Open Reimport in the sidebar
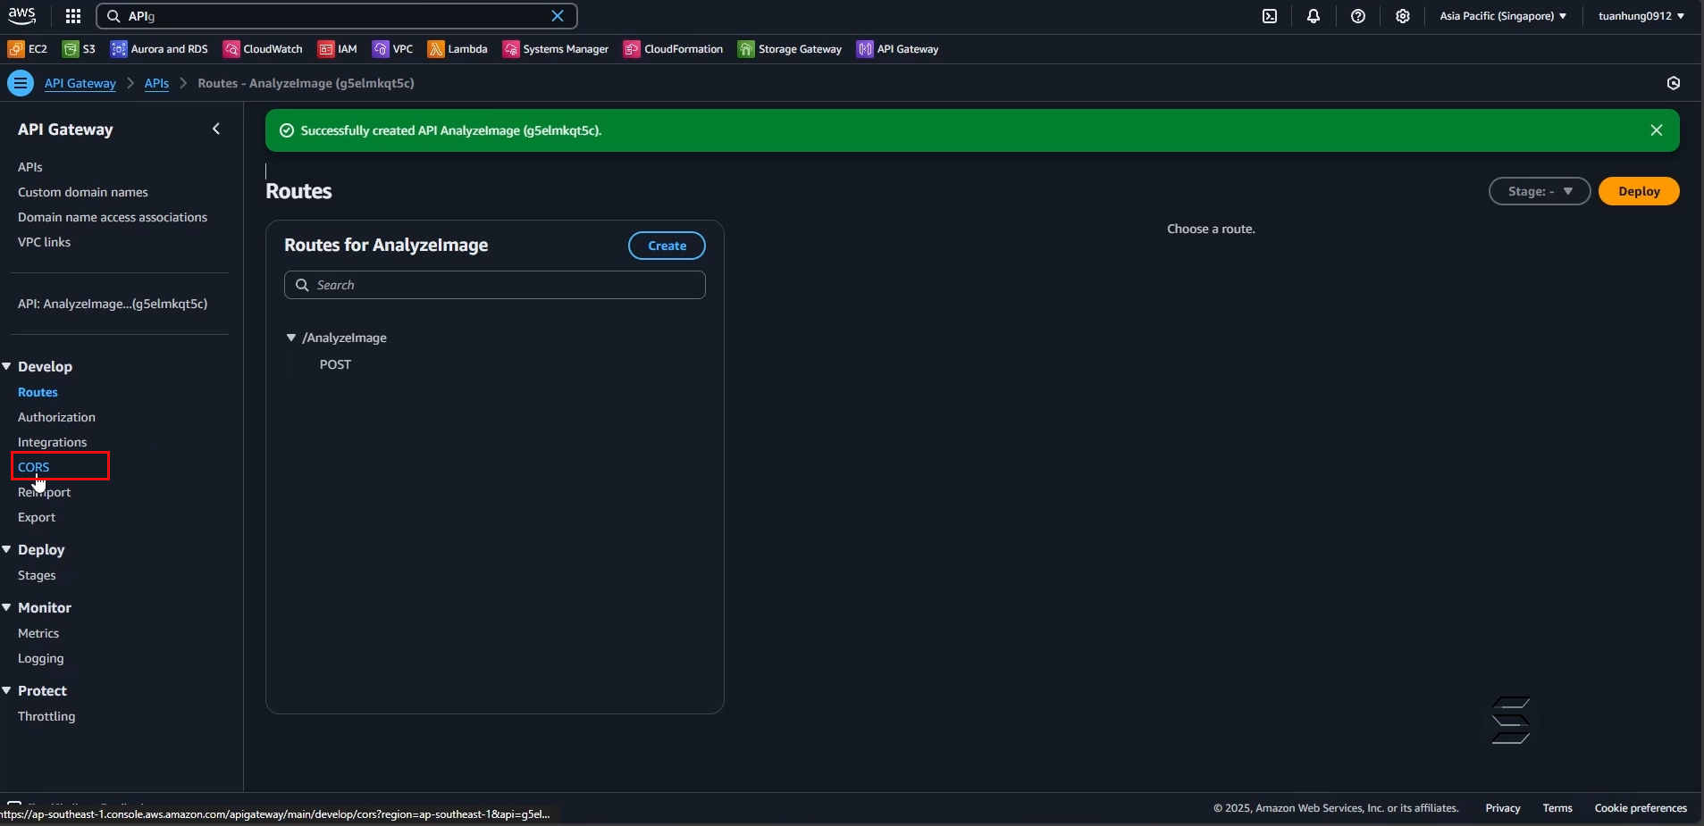Viewport: 1704px width, 826px height. (44, 492)
